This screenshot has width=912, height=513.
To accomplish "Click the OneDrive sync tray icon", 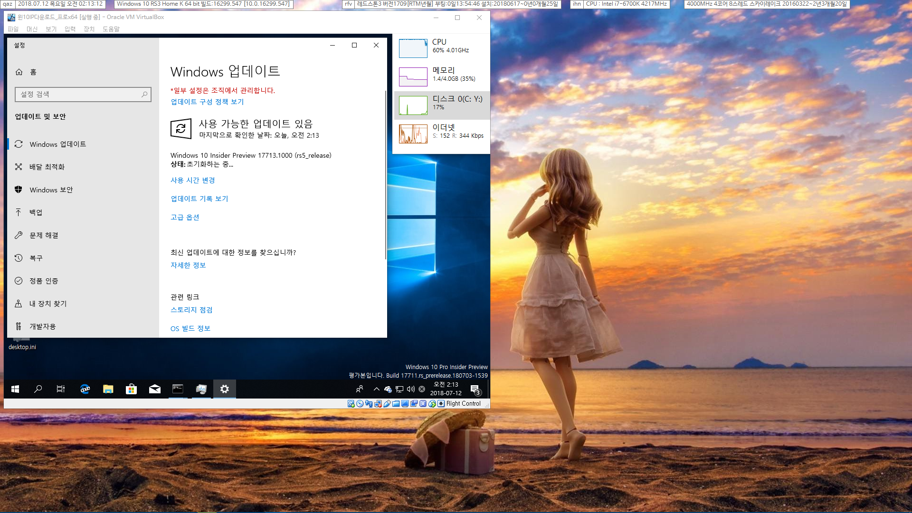I will (388, 389).
